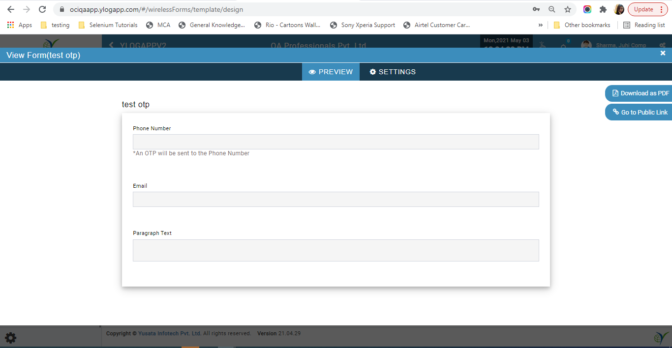Click the Yusata Infotech Pvt. Ltd. footer link
The width and height of the screenshot is (672, 348).
[170, 333]
